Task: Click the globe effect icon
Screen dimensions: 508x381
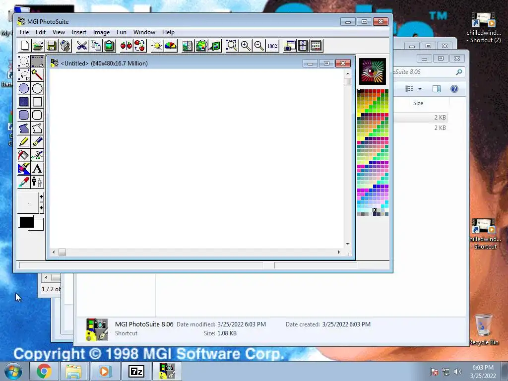Action: pyautogui.click(x=201, y=46)
